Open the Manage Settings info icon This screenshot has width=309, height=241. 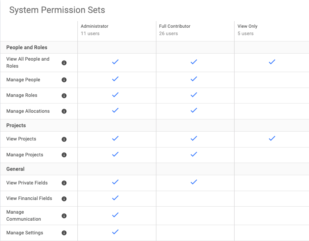(64, 233)
